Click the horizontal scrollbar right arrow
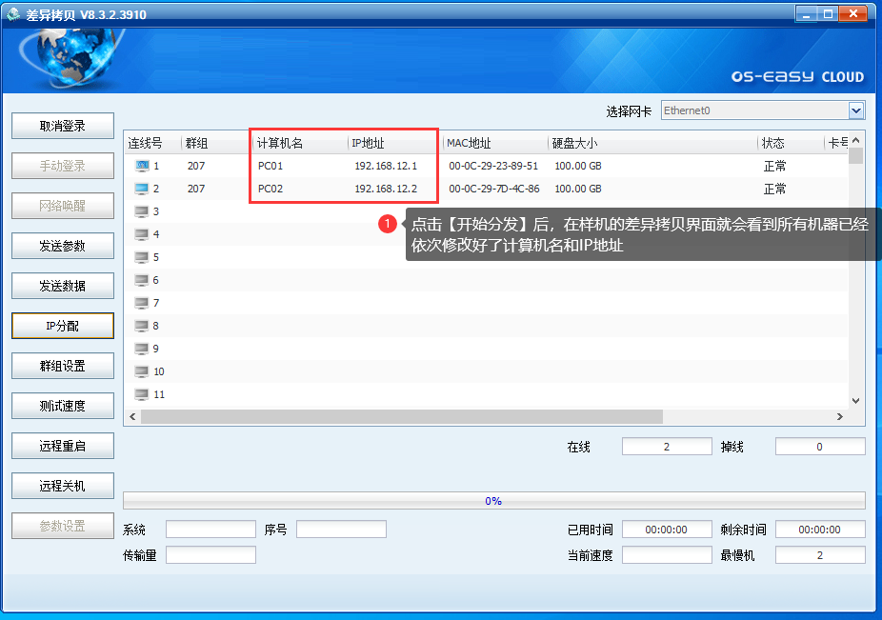Viewport: 882px width, 620px height. coord(839,417)
